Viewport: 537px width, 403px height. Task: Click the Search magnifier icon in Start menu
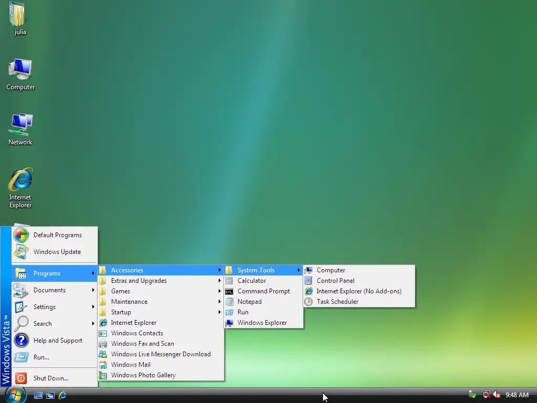(21, 324)
